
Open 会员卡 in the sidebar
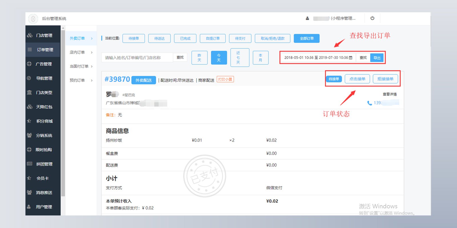(x=42, y=178)
